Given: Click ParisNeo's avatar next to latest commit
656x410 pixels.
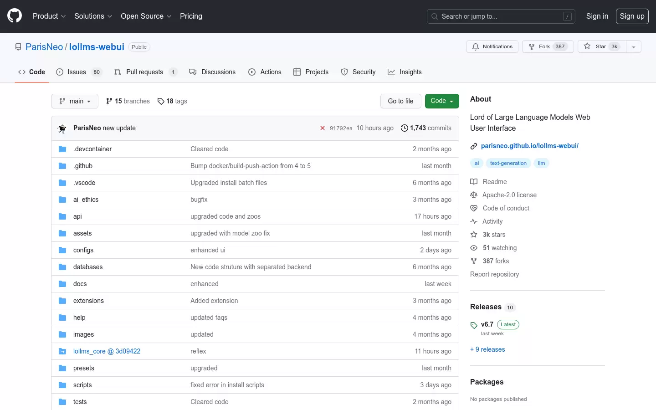Looking at the screenshot, I should [x=62, y=128].
